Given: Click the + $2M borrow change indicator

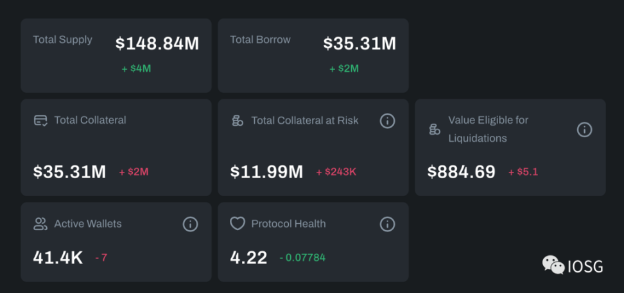Looking at the screenshot, I should (344, 69).
